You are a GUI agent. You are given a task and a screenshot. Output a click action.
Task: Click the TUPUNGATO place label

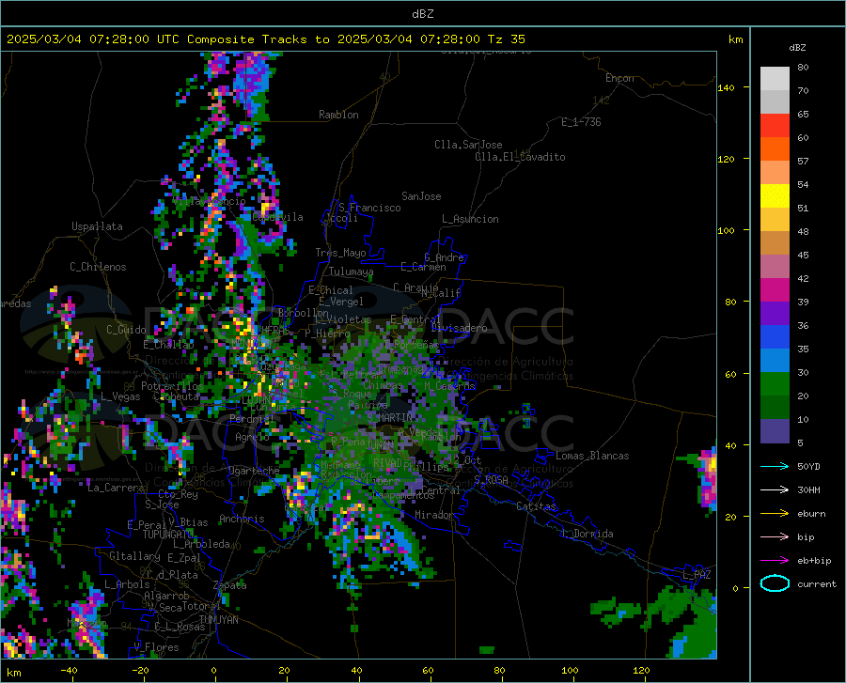(167, 535)
